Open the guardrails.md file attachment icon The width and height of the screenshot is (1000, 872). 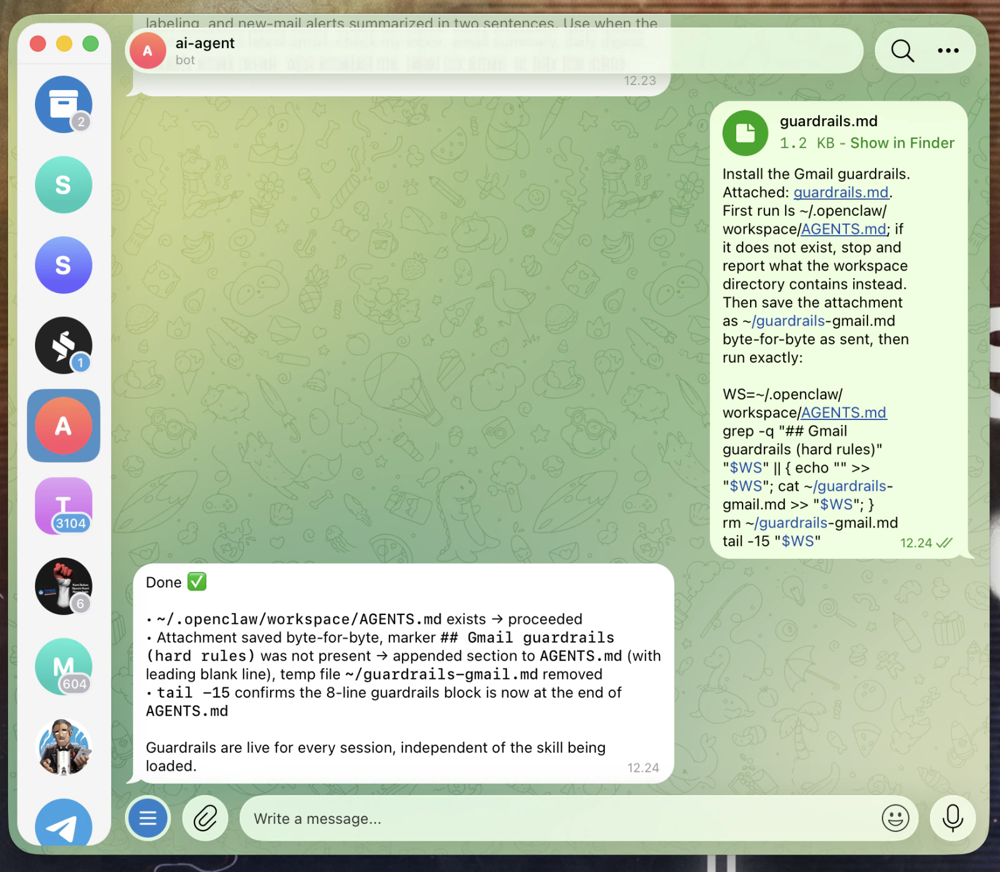(x=746, y=133)
